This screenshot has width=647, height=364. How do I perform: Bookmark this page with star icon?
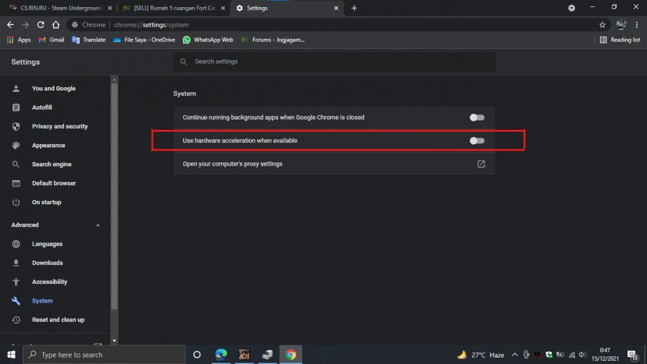point(602,25)
